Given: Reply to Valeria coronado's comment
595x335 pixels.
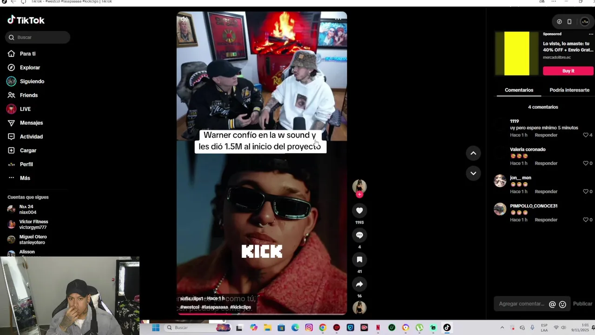Looking at the screenshot, I should [546, 163].
